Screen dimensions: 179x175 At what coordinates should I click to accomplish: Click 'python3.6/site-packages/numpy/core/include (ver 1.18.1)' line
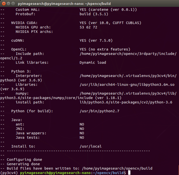tap(61, 98)
